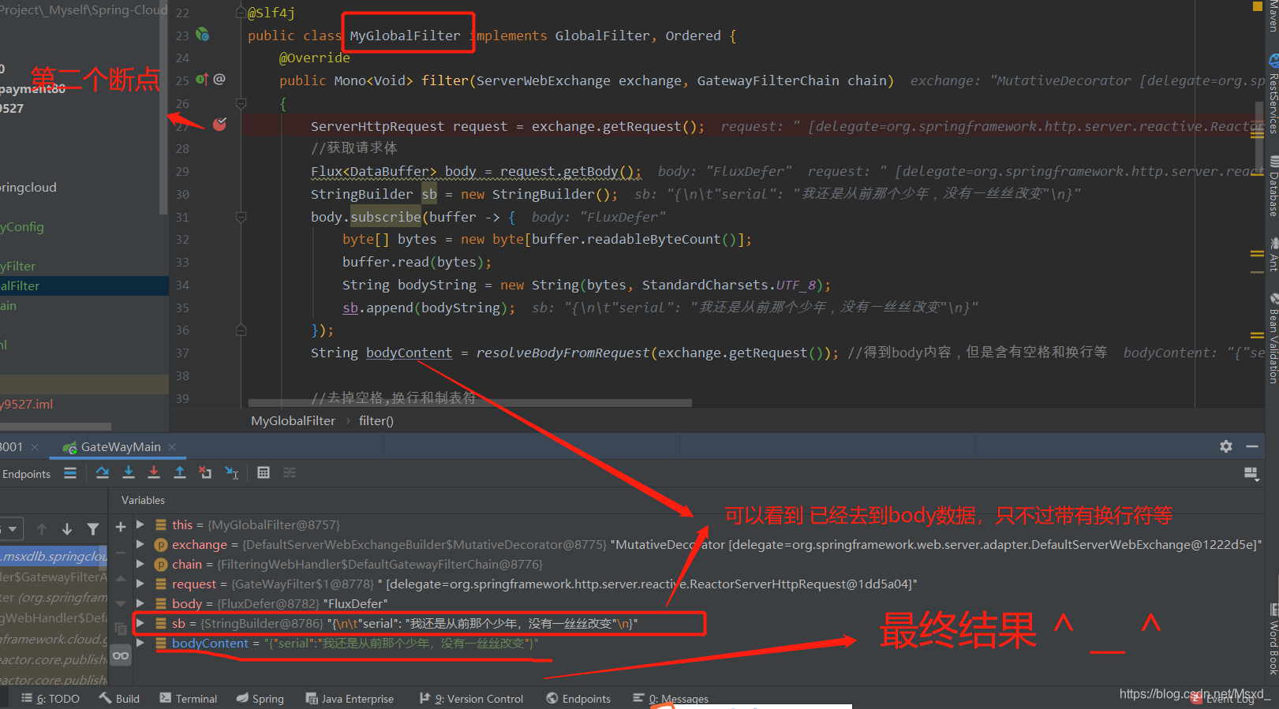Click Variables panel header
The height and width of the screenshot is (709, 1279).
point(143,500)
